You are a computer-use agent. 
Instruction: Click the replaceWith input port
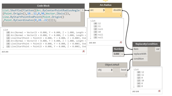click(140, 54)
